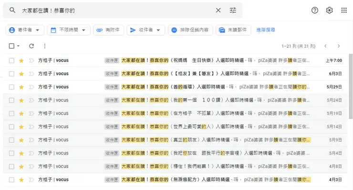Toggle star on 4月8日 email
Screen dimensions: 353x190
click(21, 167)
